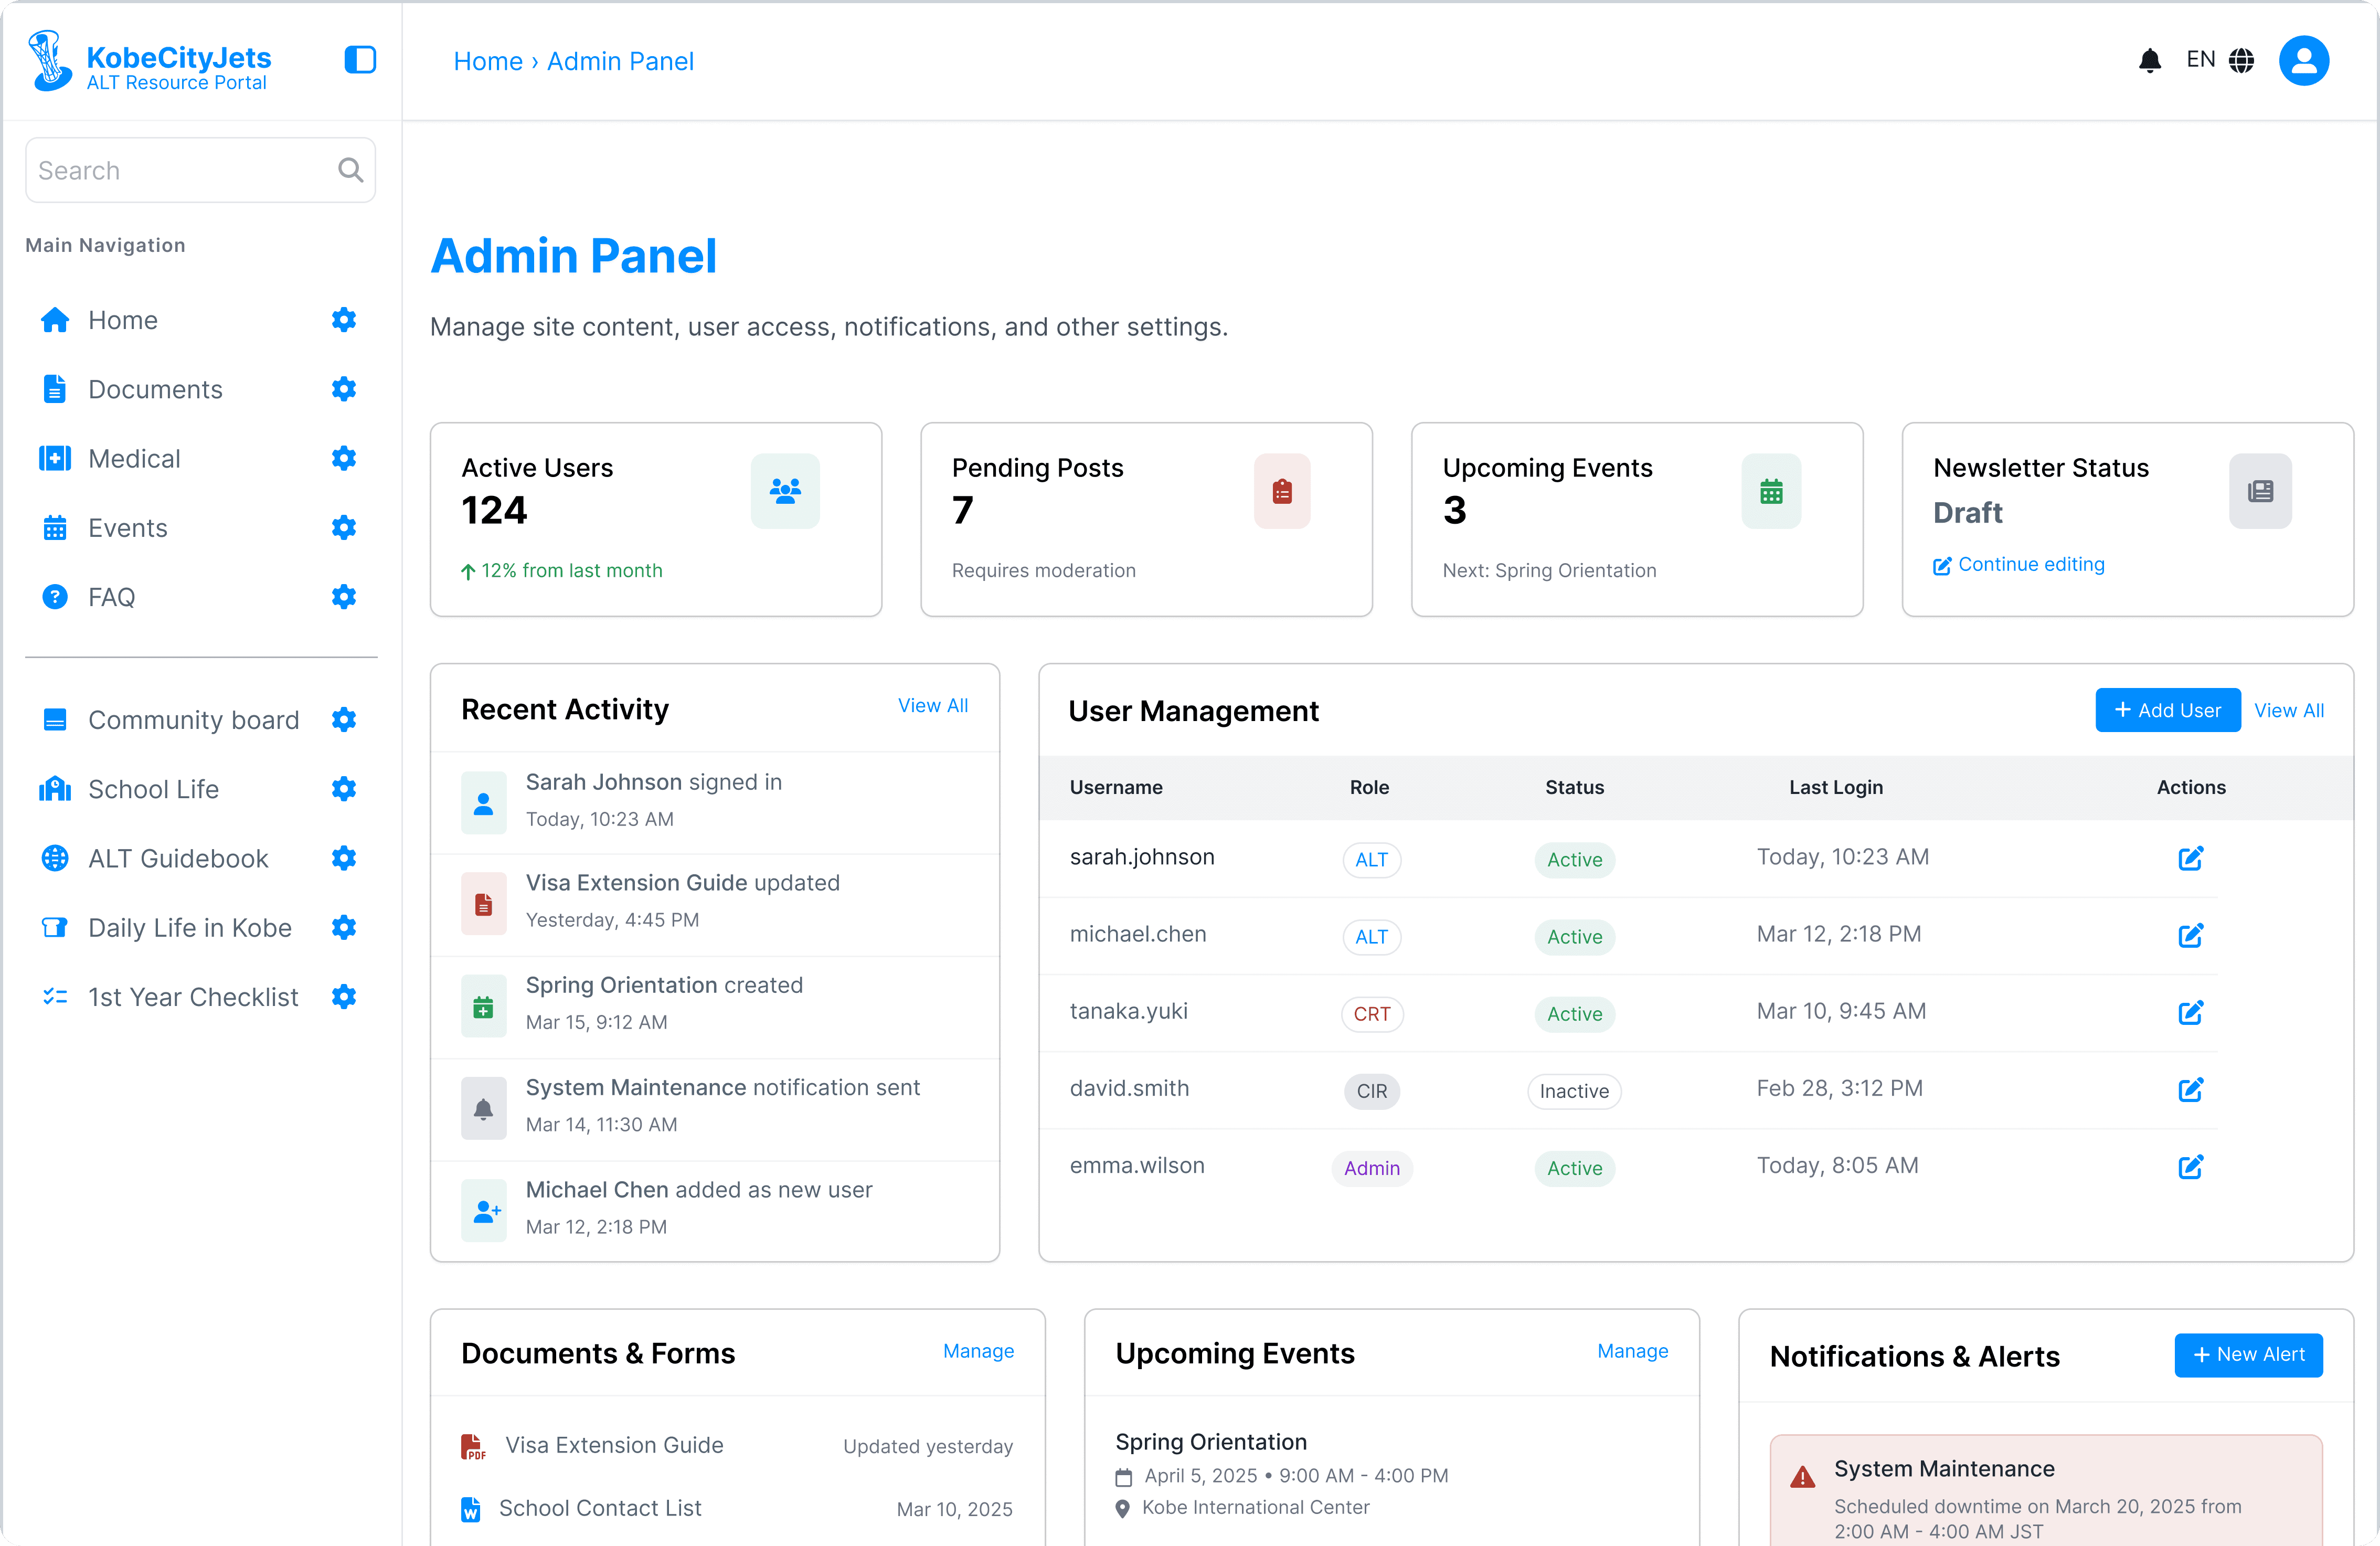Open View All in Recent Activity
The image size is (2380, 1546).
932,706
